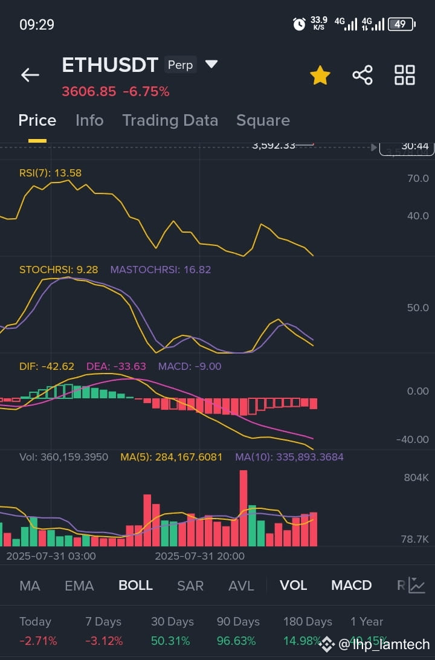Select the DIF: -42.62 label
Screen dimensions: 435x660
click(x=47, y=367)
